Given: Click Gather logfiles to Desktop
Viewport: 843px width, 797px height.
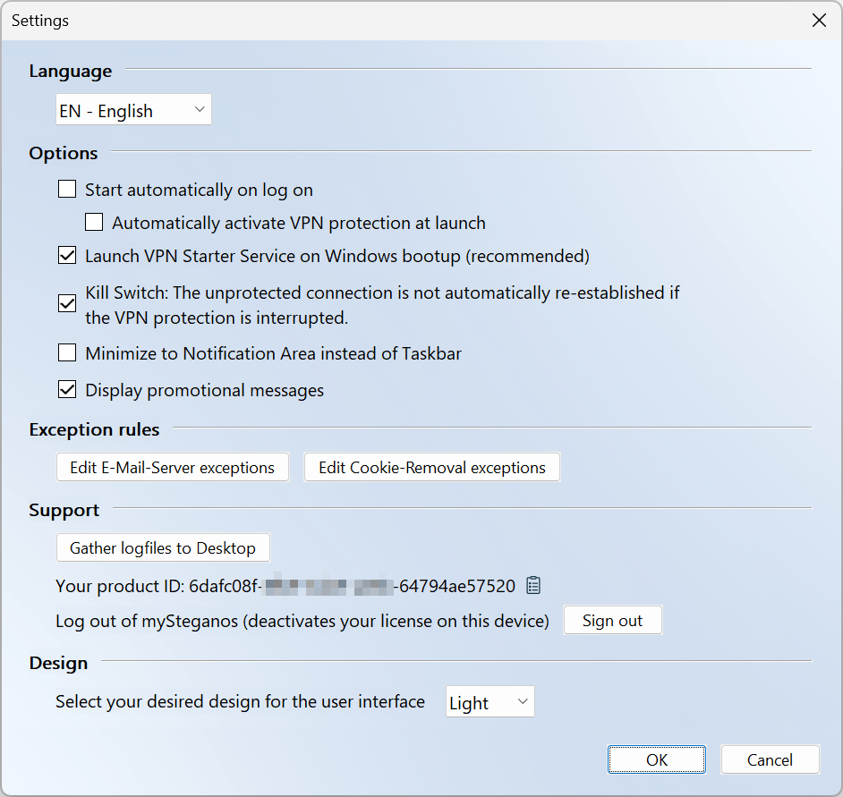Looking at the screenshot, I should pos(163,547).
